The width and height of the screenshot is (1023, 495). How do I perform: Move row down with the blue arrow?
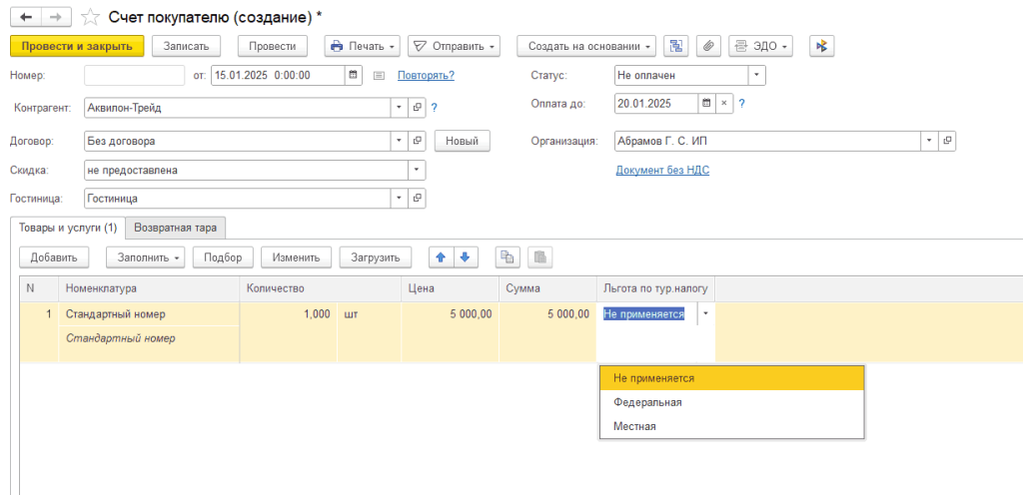463,256
